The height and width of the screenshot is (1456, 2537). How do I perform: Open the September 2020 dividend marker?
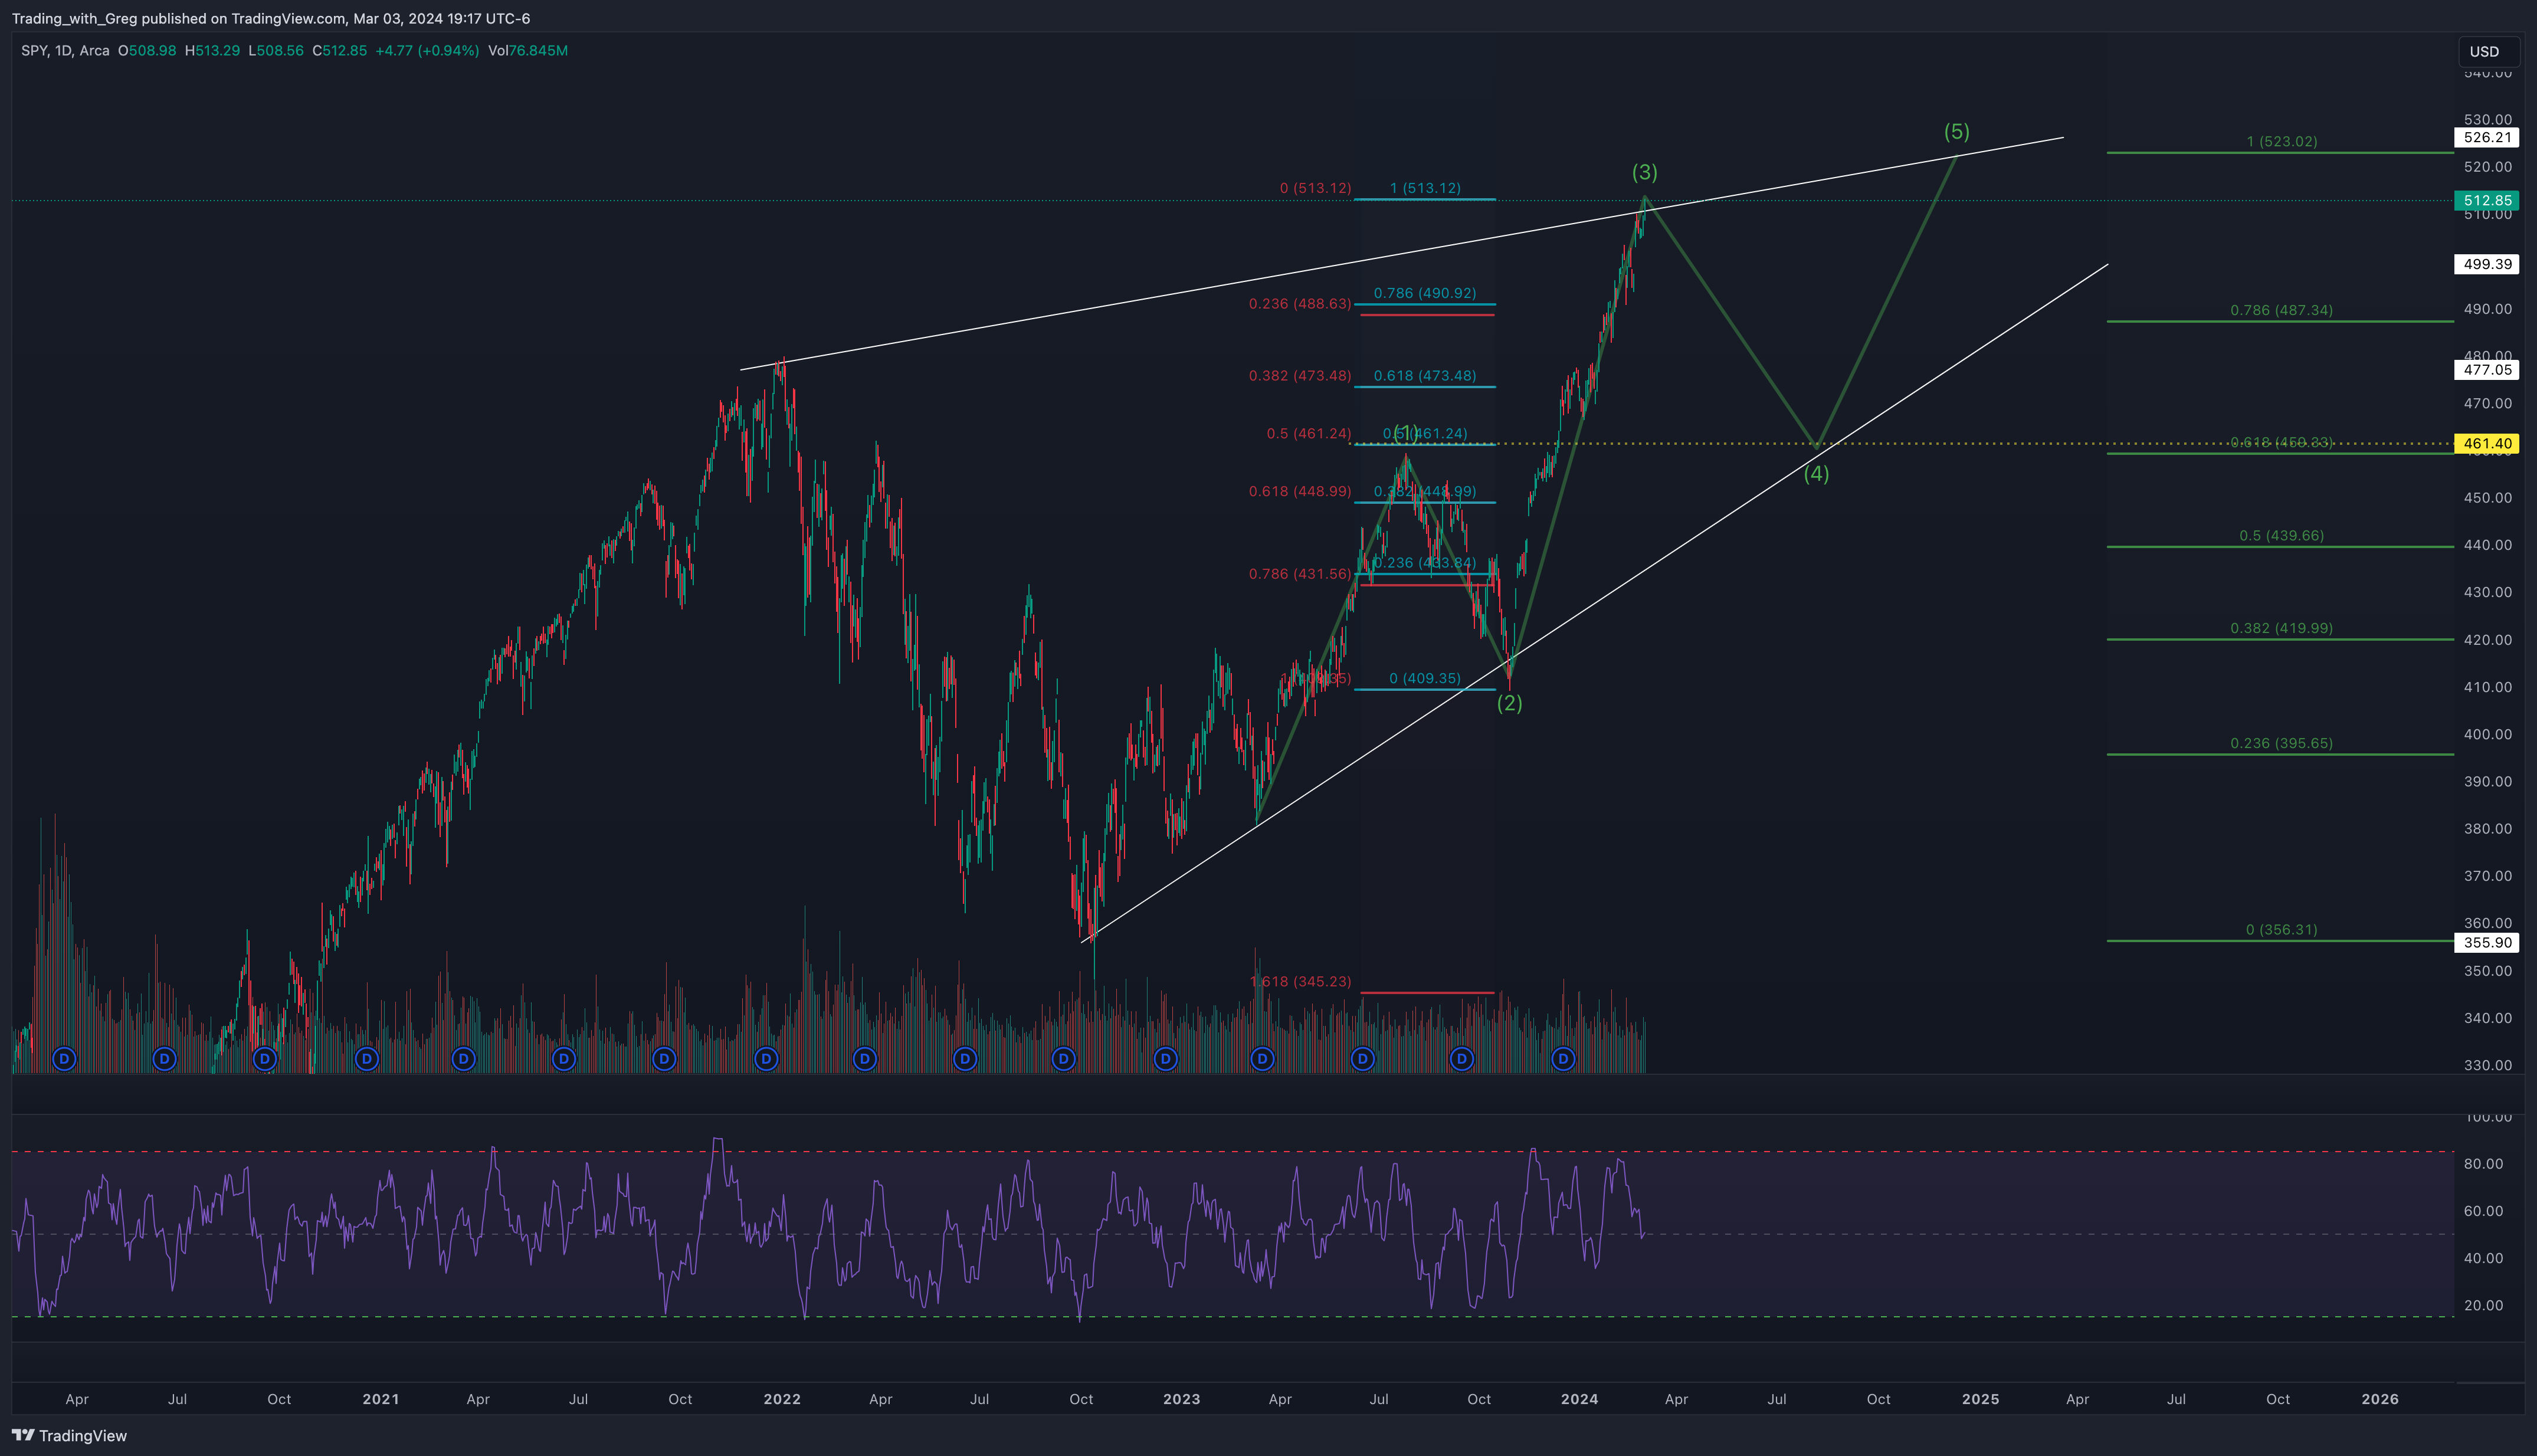pos(265,1058)
